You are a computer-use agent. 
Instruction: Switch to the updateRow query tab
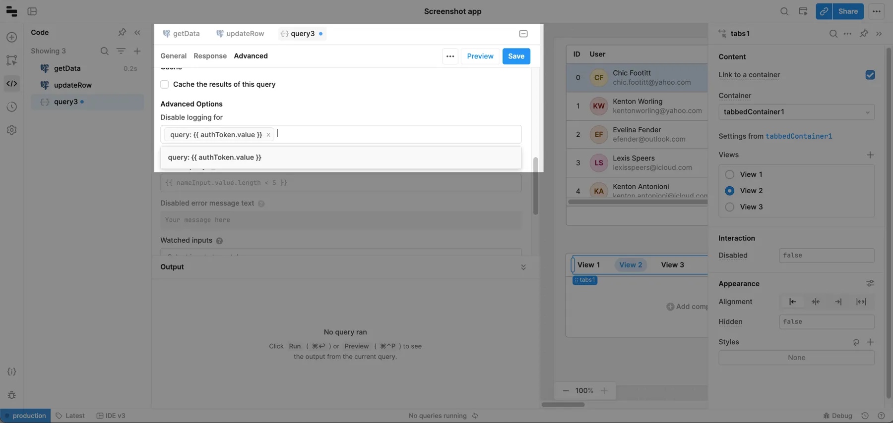point(240,34)
